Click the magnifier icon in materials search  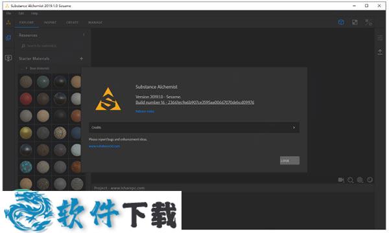click(23, 46)
